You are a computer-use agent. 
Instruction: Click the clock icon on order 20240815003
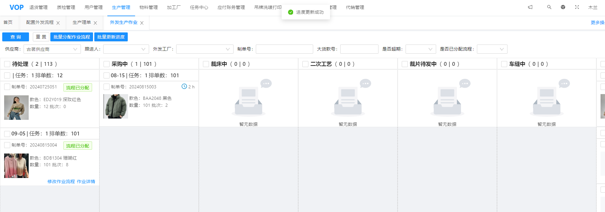click(184, 86)
